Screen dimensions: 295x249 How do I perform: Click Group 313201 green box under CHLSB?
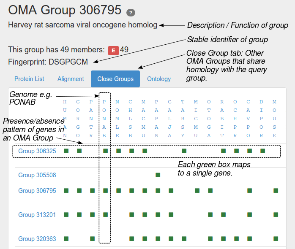tap(132, 215)
